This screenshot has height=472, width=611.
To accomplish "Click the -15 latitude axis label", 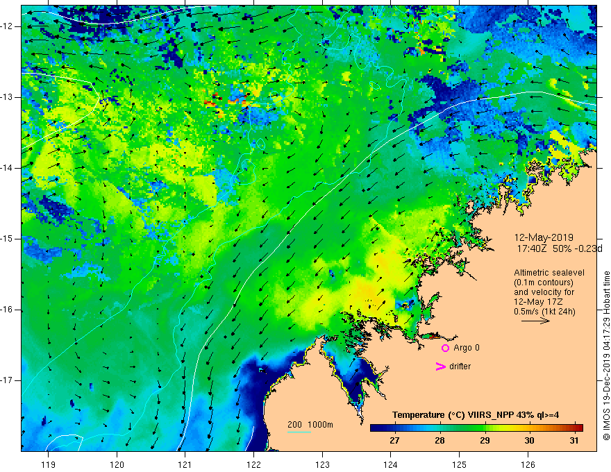I will point(7,239).
